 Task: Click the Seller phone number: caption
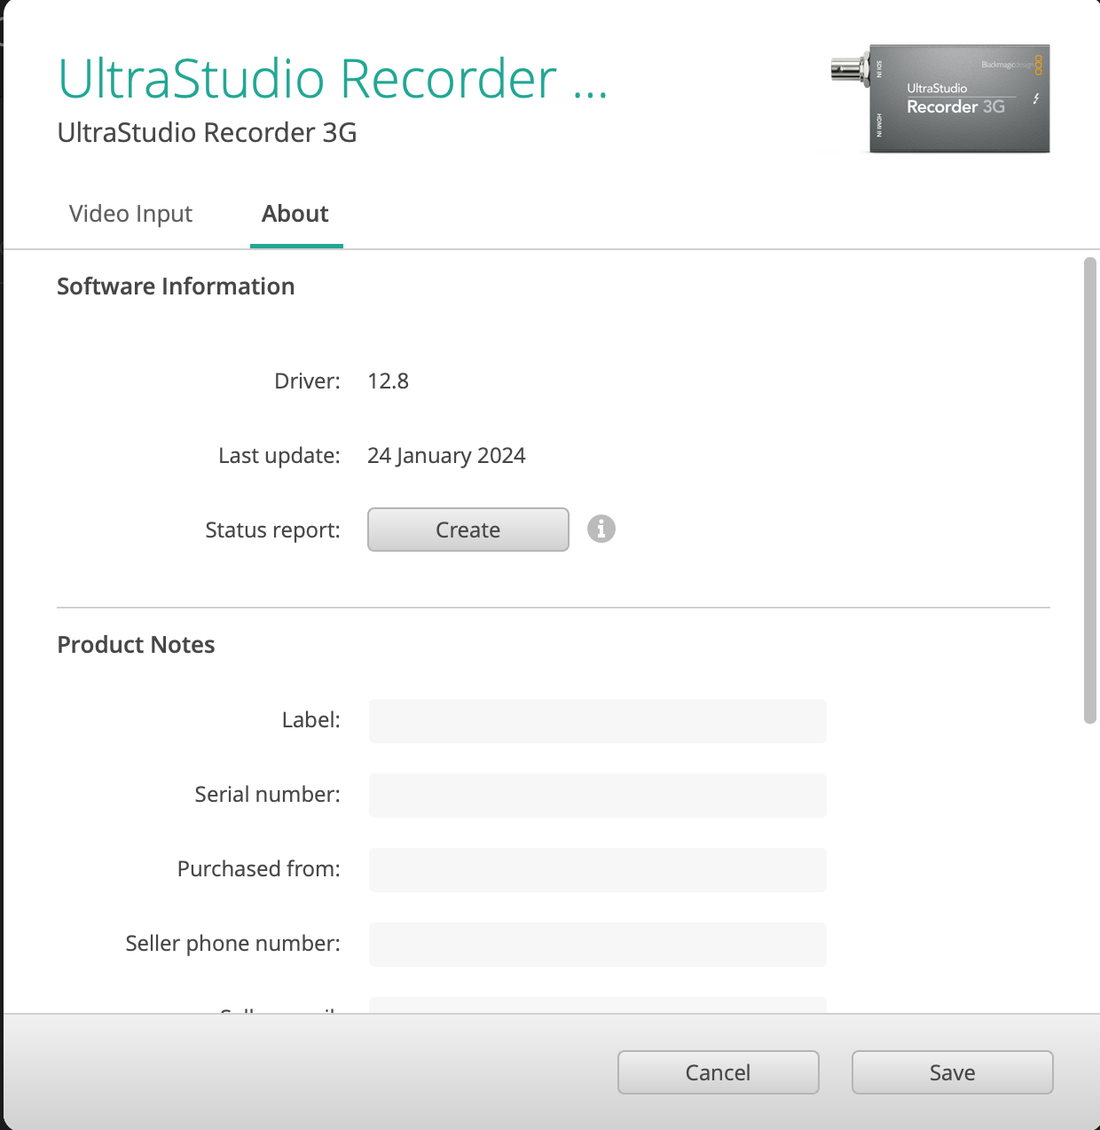tap(232, 944)
